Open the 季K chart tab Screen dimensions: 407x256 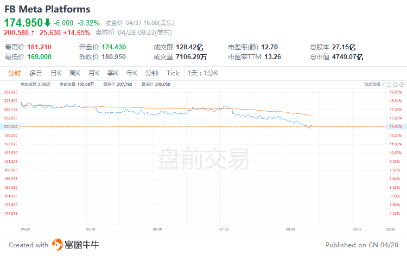pyautogui.click(x=113, y=73)
